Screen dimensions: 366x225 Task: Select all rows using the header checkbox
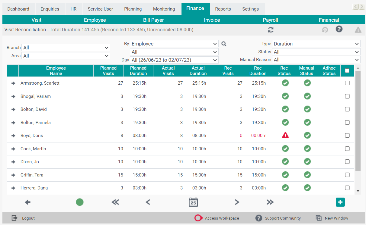click(347, 70)
